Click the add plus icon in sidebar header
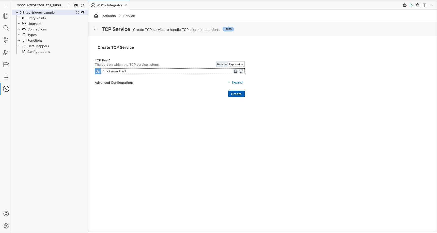The height and width of the screenshot is (233, 437). 69,5
